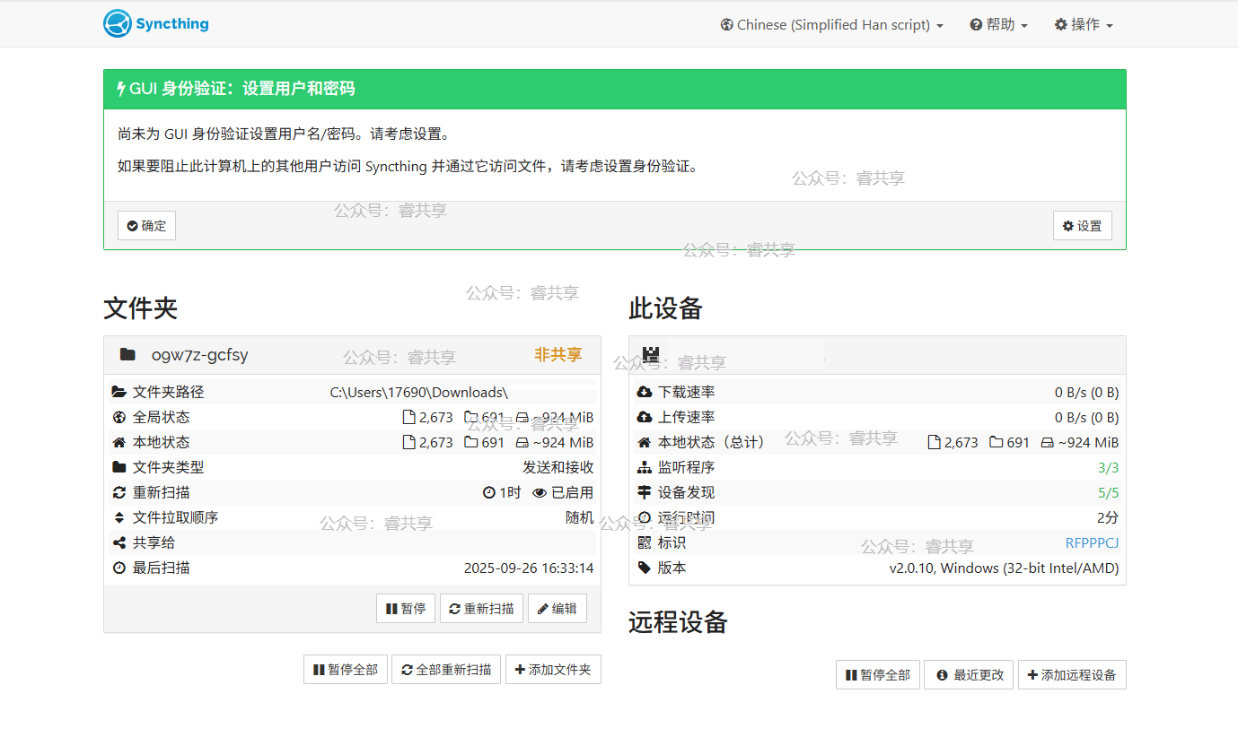The image size is (1238, 737).
Task: Pause all folders with 暂停全部 under 文件夹
Action: pyautogui.click(x=346, y=669)
